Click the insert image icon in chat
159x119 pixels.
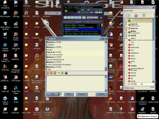(66, 73)
